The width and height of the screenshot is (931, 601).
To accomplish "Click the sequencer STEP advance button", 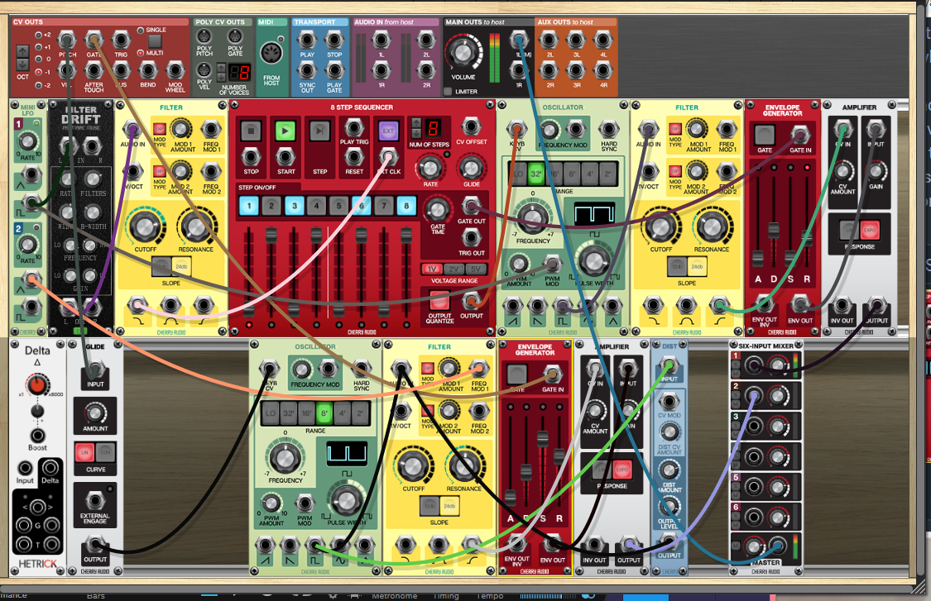I will tap(319, 131).
